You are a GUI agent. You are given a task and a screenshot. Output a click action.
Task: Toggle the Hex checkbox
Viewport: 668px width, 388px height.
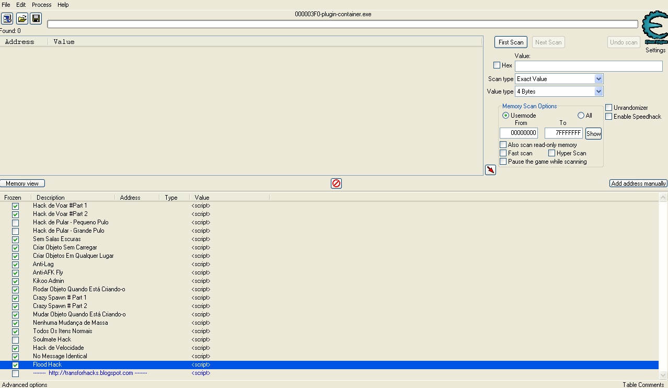497,65
